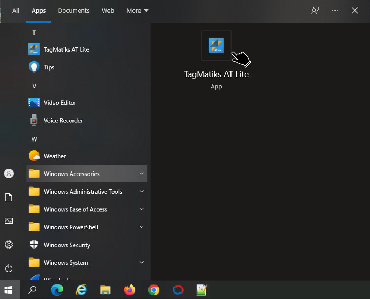This screenshot has height=299, width=370.
Task: Select the All search tab
Action: tap(16, 11)
